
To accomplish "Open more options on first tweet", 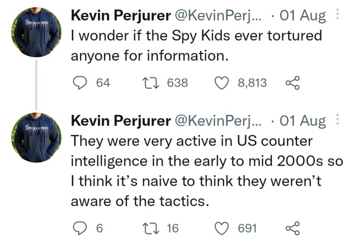I will [x=338, y=15].
